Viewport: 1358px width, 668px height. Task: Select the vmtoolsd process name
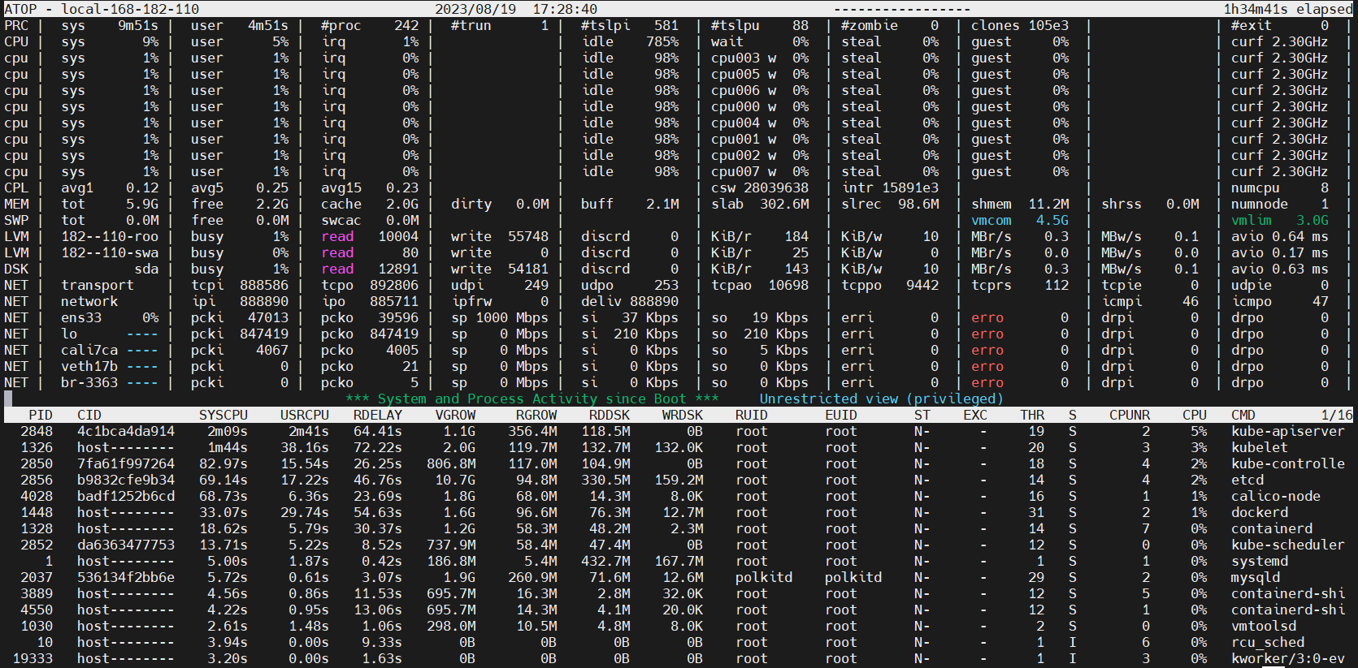pyautogui.click(x=1264, y=626)
